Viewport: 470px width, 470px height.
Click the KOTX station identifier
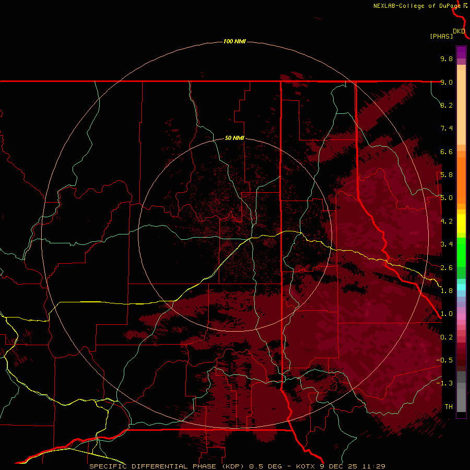click(x=305, y=466)
